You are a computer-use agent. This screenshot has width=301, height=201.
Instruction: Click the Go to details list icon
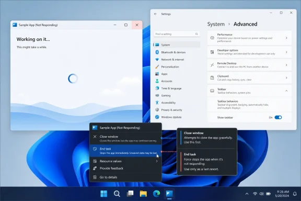coord(95,177)
